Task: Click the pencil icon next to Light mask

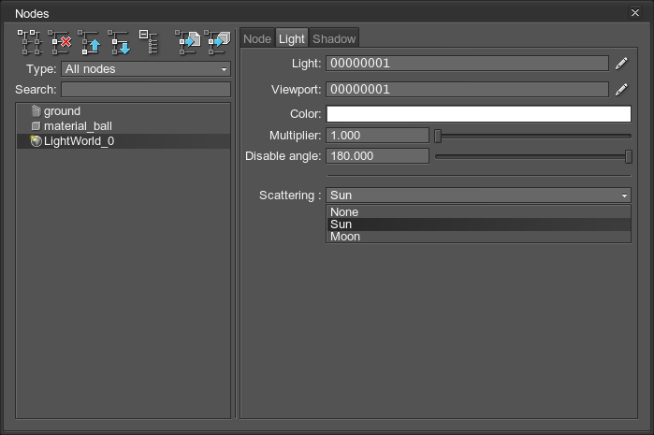Action: [622, 64]
